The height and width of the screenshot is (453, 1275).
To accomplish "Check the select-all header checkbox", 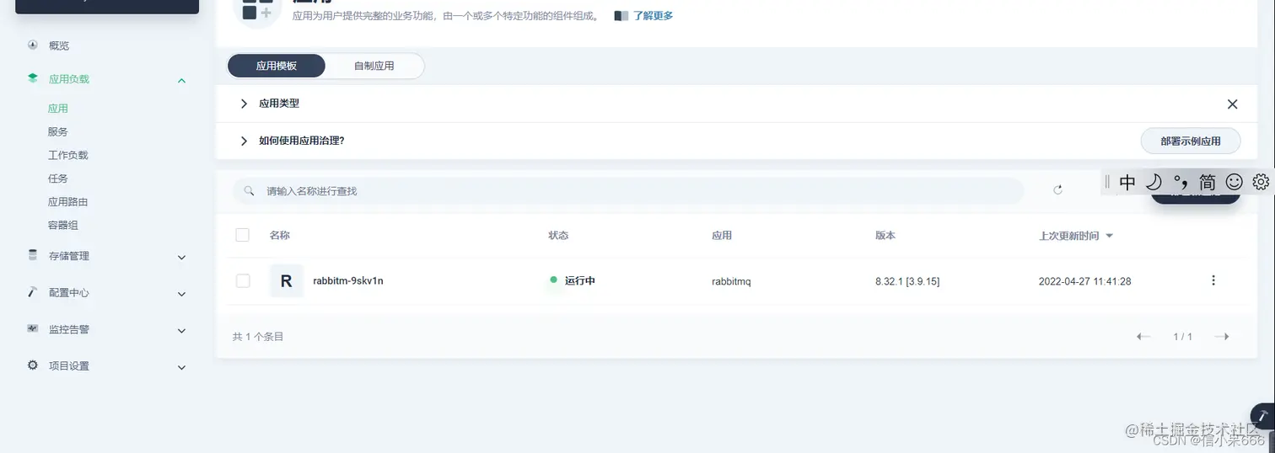I will pyautogui.click(x=243, y=235).
